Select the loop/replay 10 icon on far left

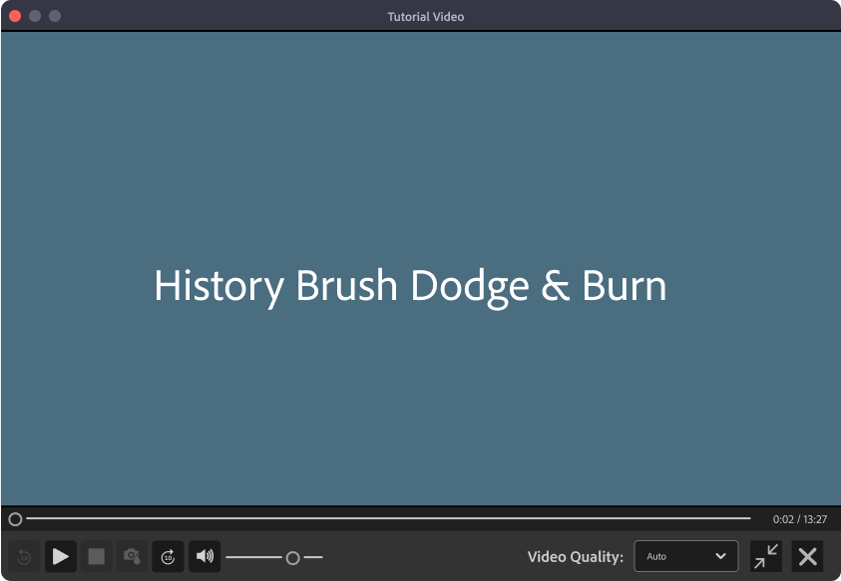pyautogui.click(x=24, y=557)
